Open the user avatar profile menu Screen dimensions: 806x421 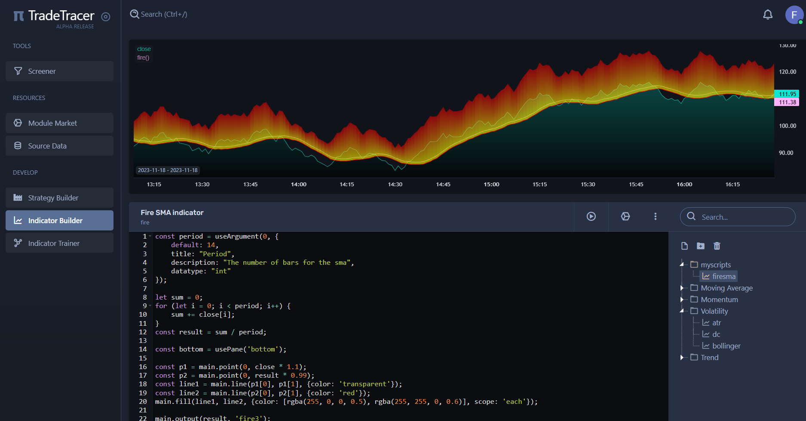pos(794,15)
